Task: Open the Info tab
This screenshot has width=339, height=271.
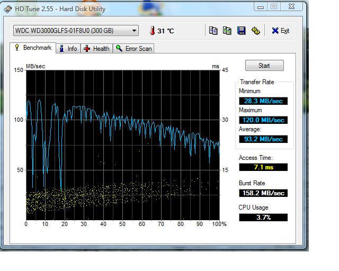Action: (x=68, y=48)
